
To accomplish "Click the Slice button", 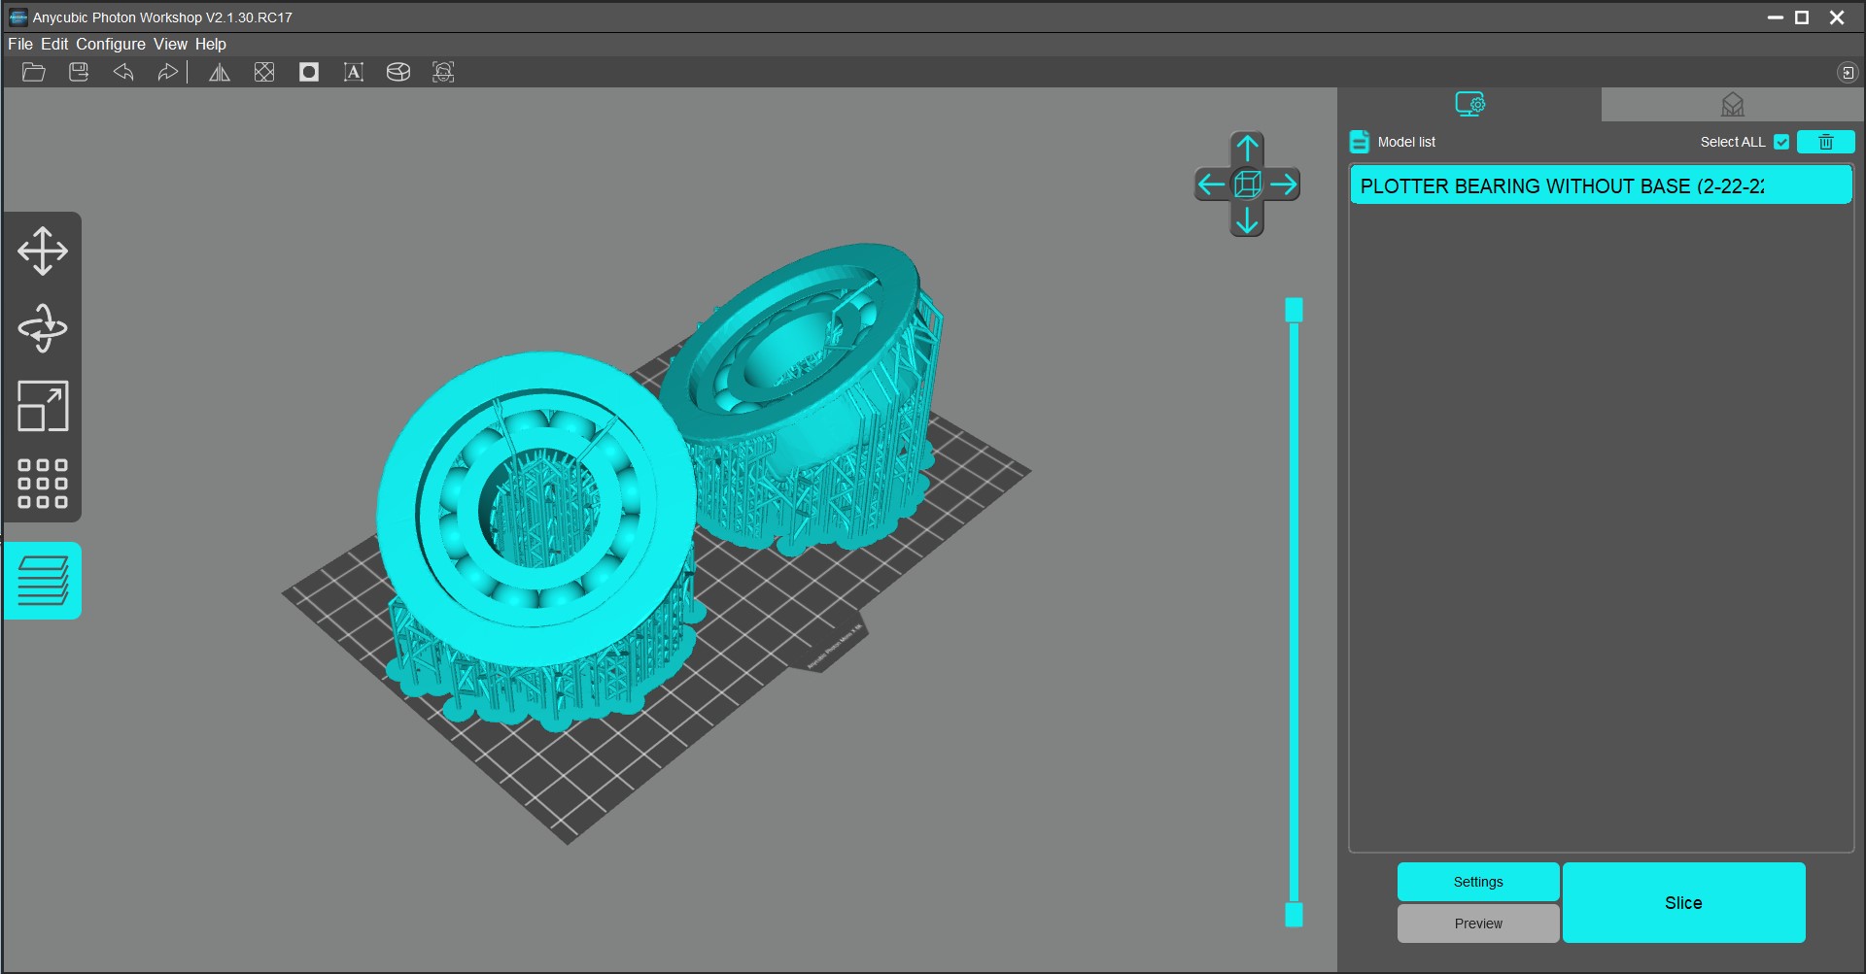I will 1684,902.
